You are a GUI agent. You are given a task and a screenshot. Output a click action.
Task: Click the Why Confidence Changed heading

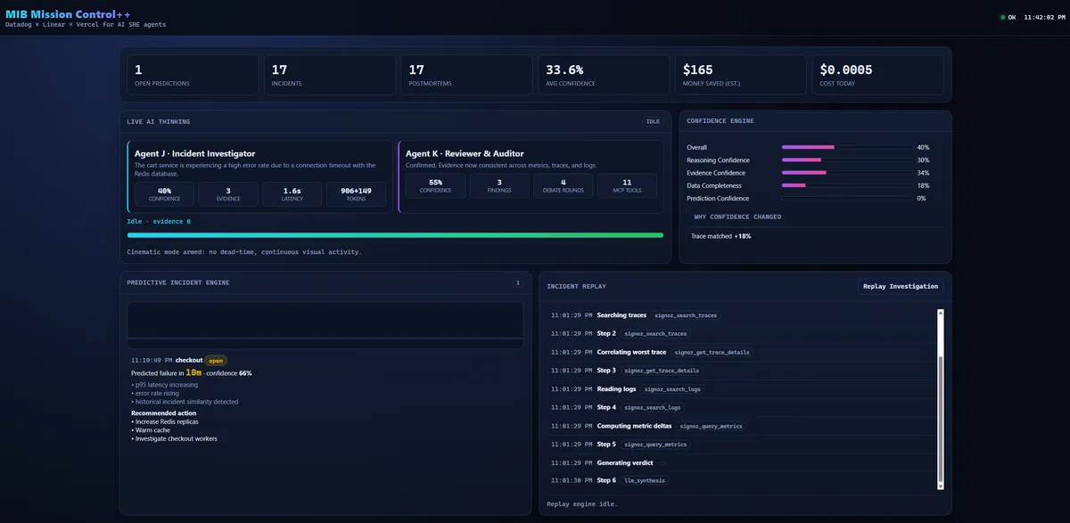737,217
